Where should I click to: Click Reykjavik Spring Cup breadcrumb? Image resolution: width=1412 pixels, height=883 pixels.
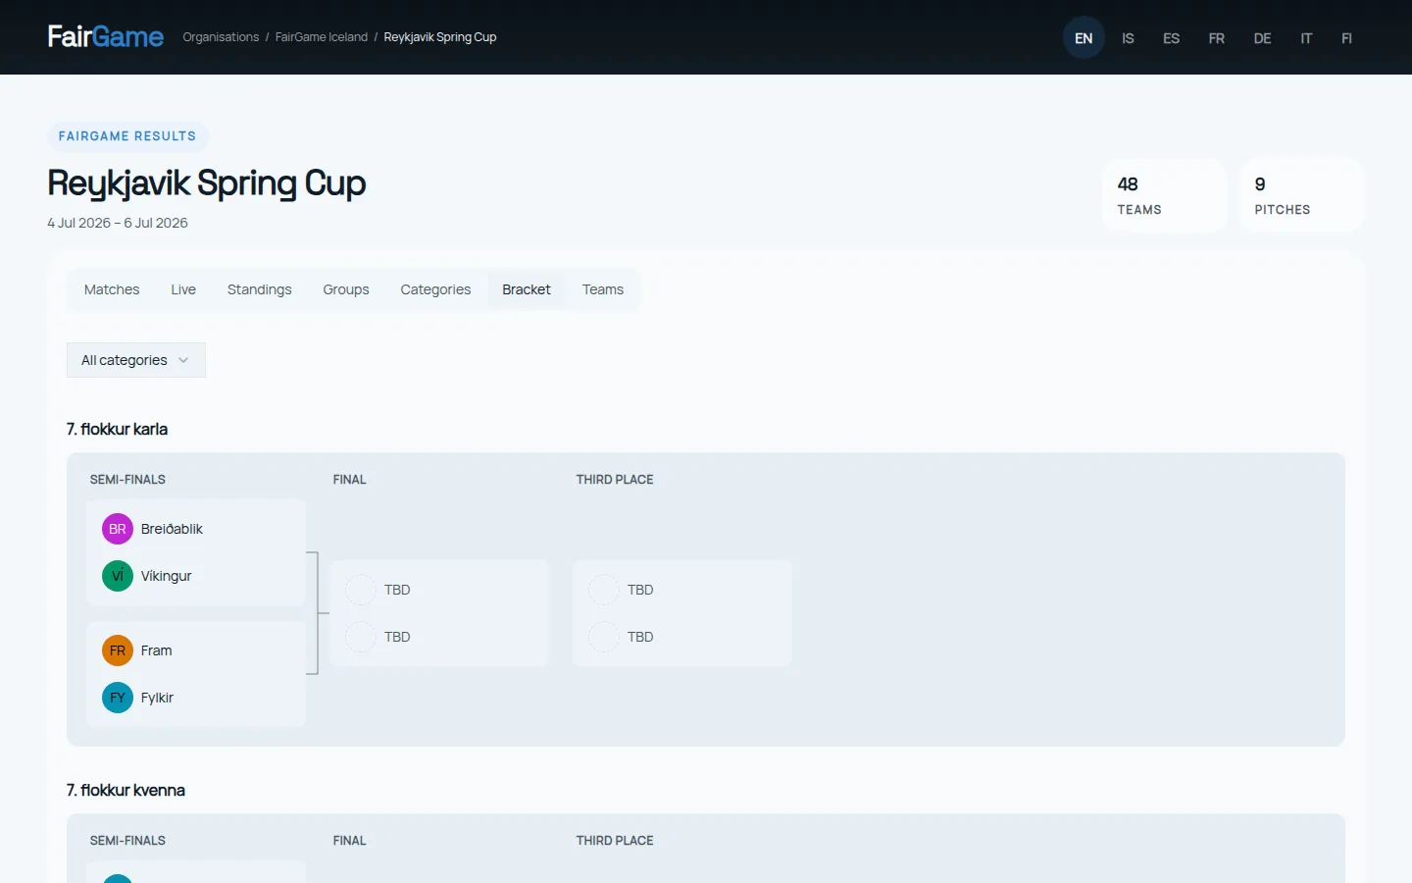pyautogui.click(x=440, y=37)
